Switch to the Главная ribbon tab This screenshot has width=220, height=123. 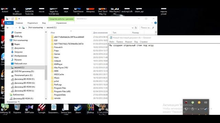pos(19,23)
